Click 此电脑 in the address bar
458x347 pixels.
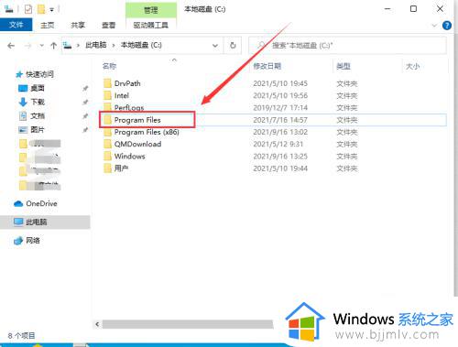coord(96,45)
